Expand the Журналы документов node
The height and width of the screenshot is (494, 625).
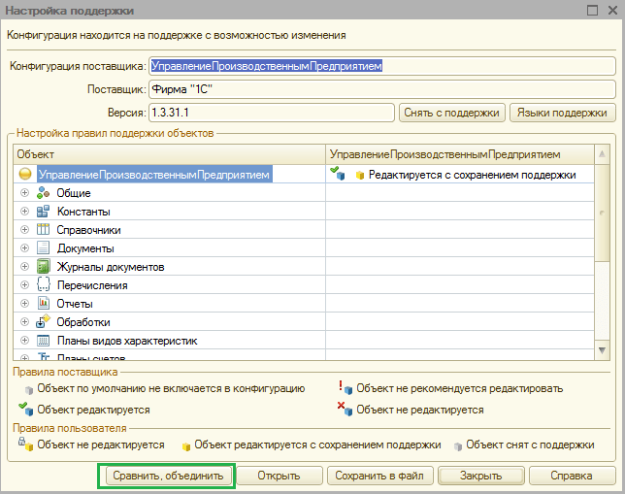click(24, 266)
